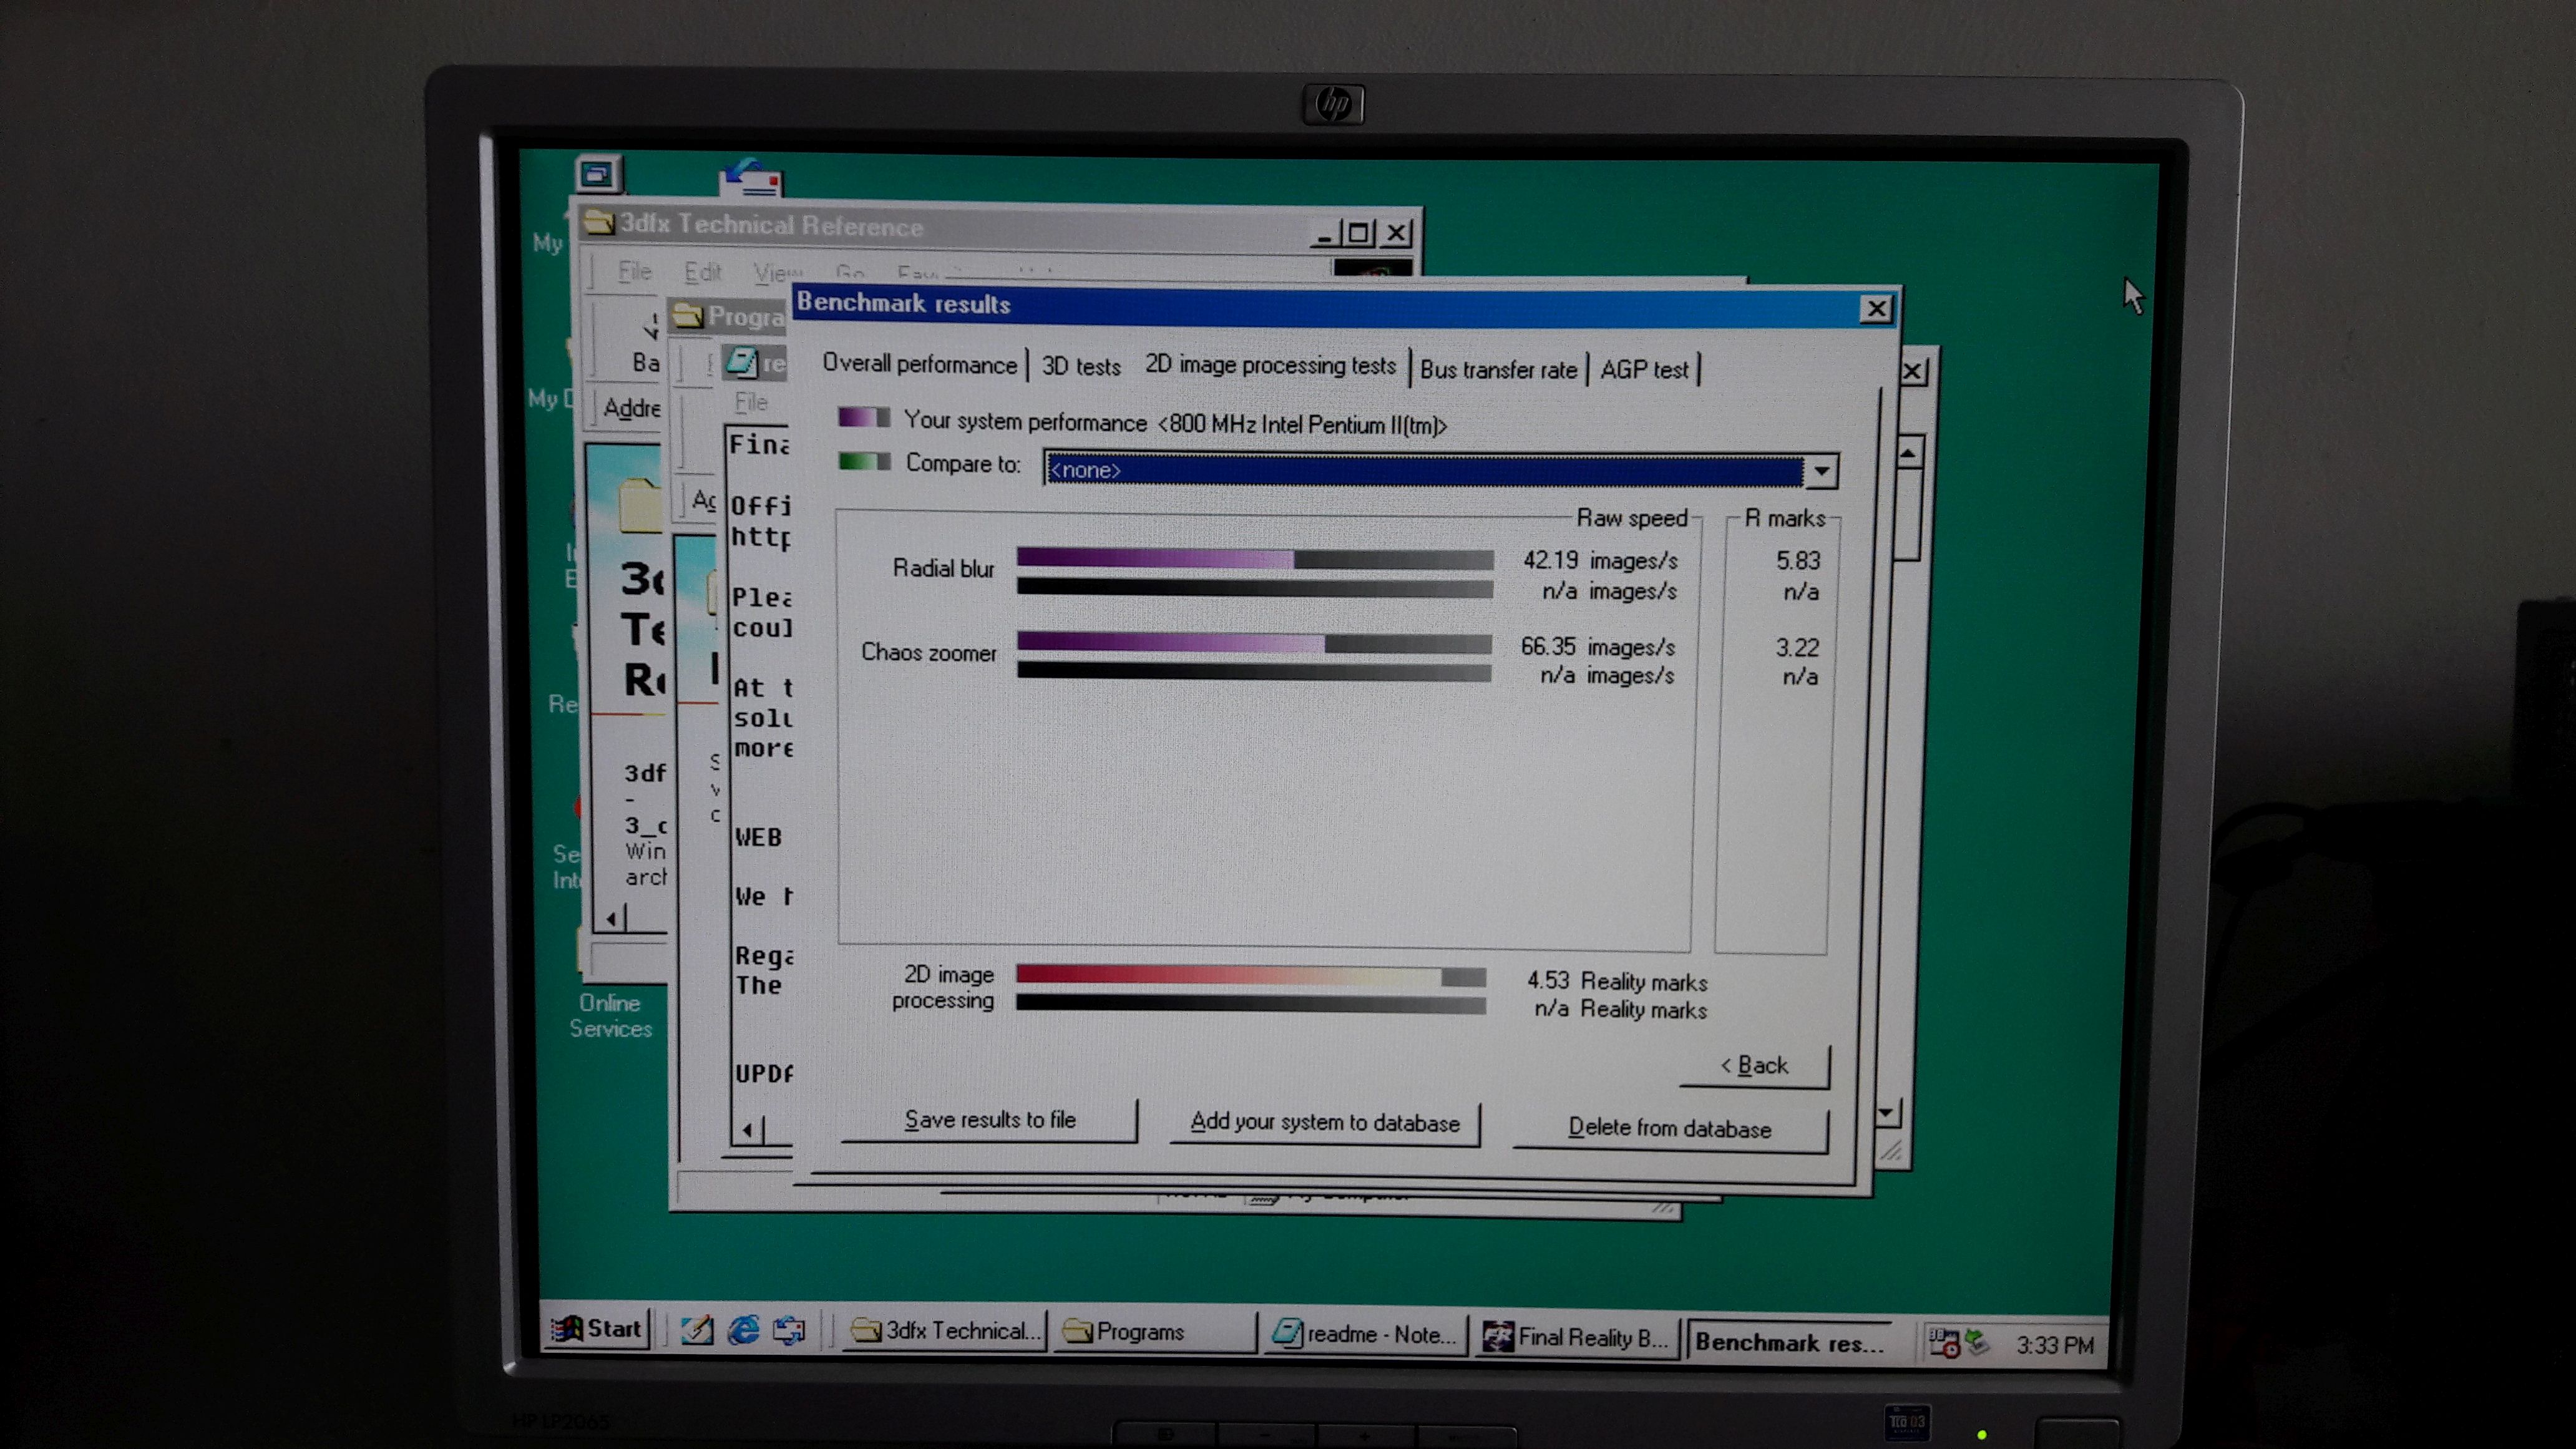Open the File menu in readme Notepad
This screenshot has width=2576, height=1449.
pos(751,402)
